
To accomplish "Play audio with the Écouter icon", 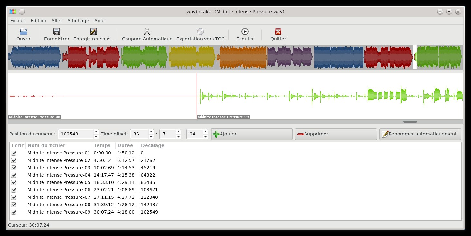I will 245,31.
